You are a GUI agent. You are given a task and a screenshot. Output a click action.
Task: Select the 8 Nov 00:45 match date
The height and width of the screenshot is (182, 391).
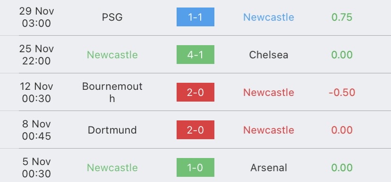coord(36,130)
